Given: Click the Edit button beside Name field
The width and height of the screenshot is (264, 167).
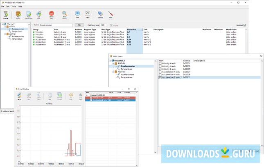Looking at the screenshot, I should click(79, 25).
